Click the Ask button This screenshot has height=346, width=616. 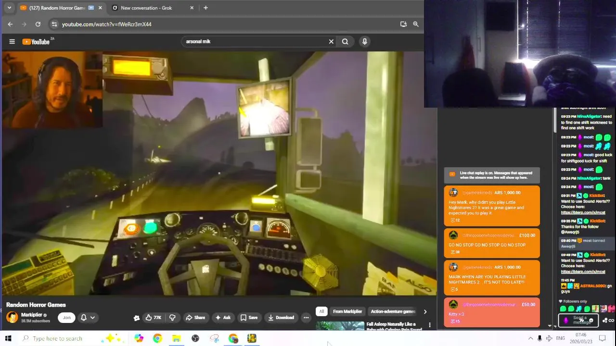click(223, 318)
